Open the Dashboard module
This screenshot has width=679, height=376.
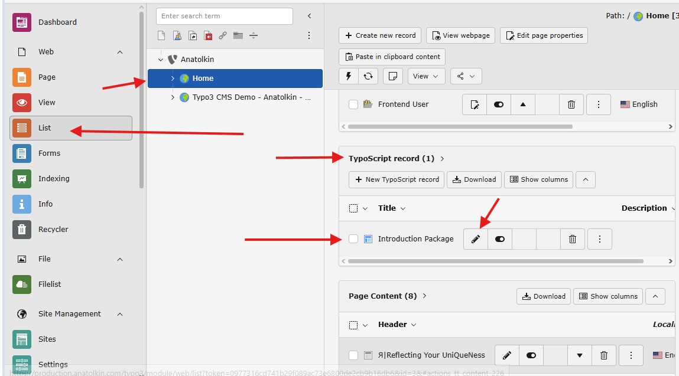(x=57, y=22)
